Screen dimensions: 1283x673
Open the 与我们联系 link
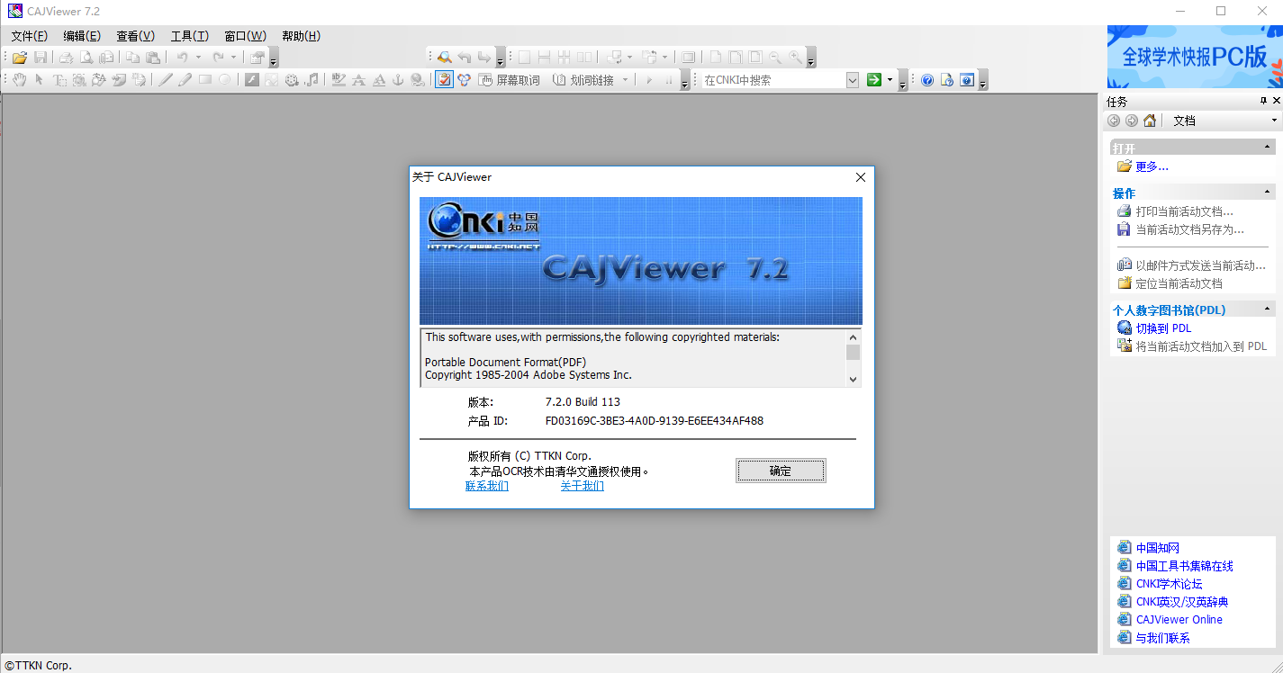(1162, 638)
